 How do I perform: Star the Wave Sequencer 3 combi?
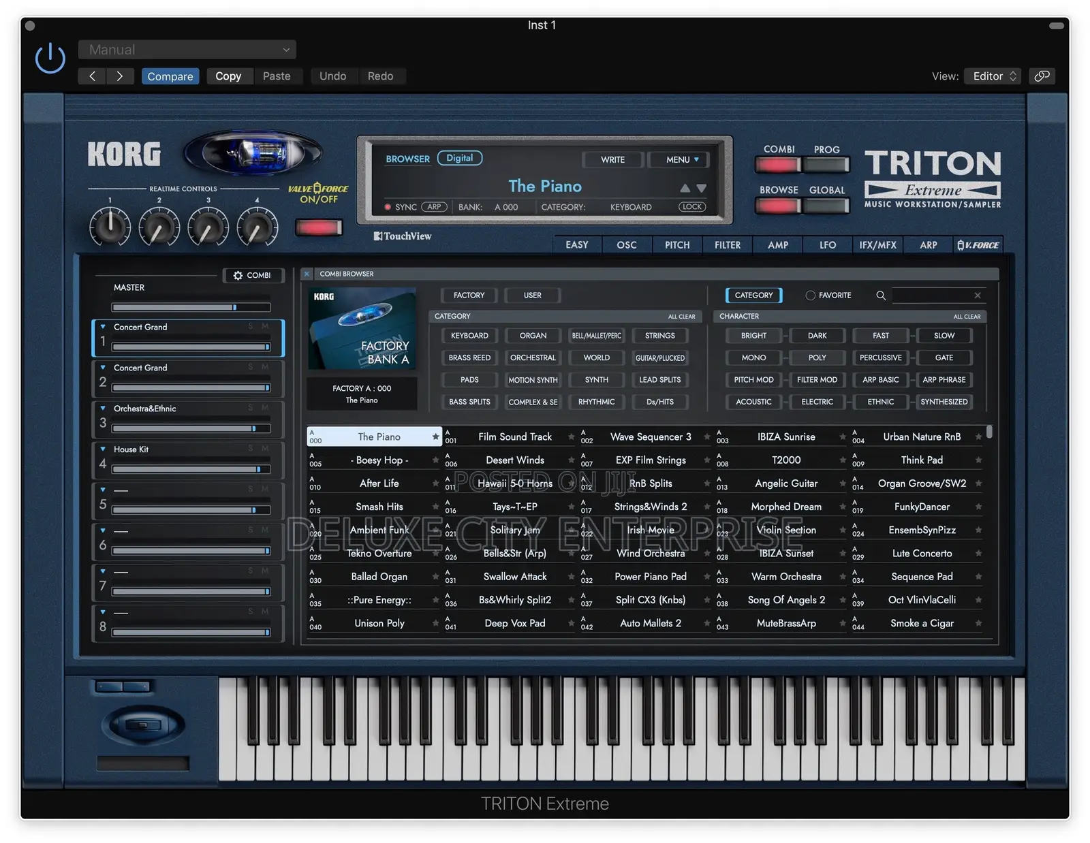706,436
